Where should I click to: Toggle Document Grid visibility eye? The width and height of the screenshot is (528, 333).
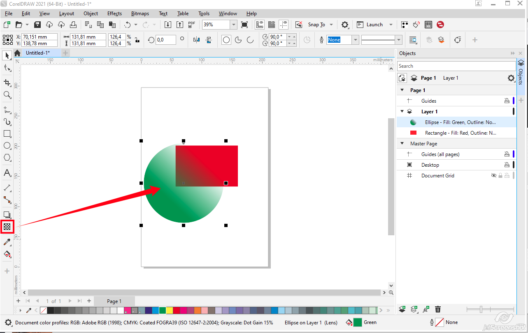[494, 175]
